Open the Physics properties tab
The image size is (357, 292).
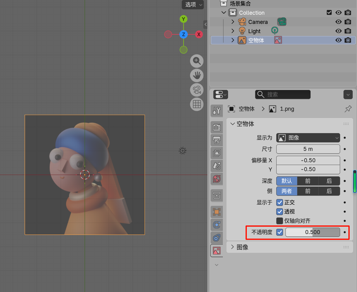tap(217, 225)
